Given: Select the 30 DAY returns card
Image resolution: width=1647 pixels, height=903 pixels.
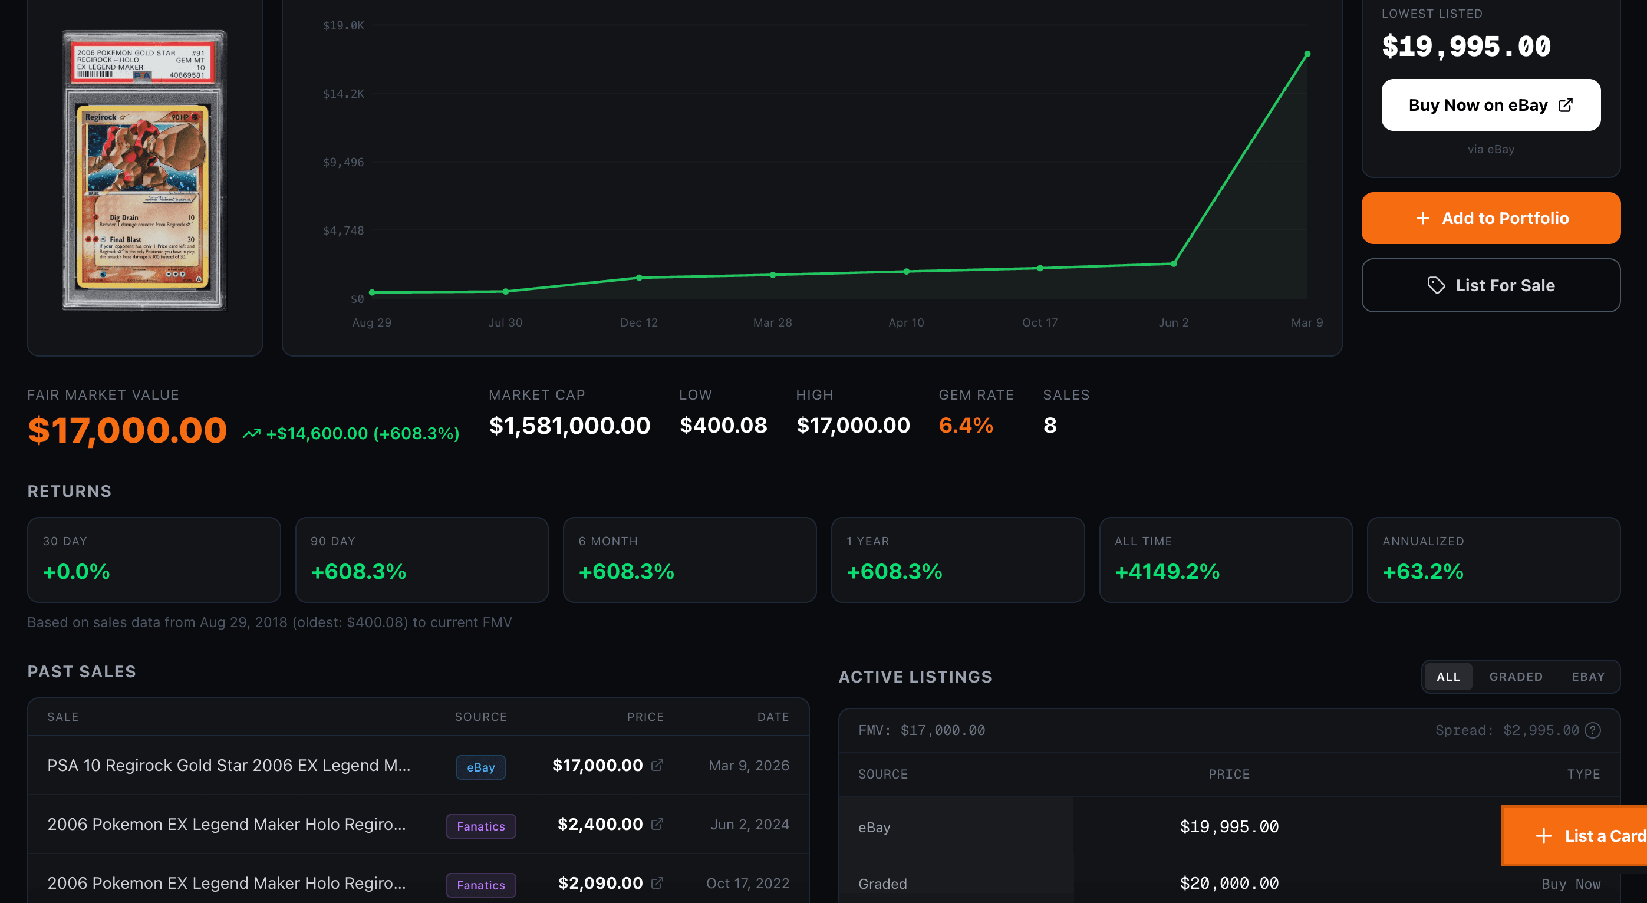Looking at the screenshot, I should coord(153,559).
